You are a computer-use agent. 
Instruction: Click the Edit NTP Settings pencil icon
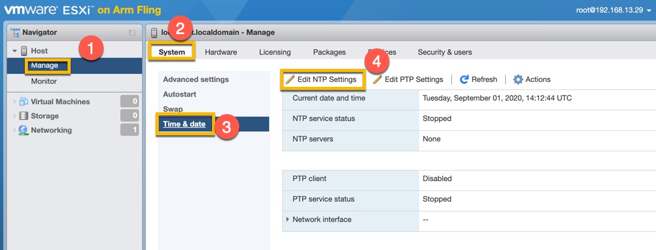click(x=290, y=79)
